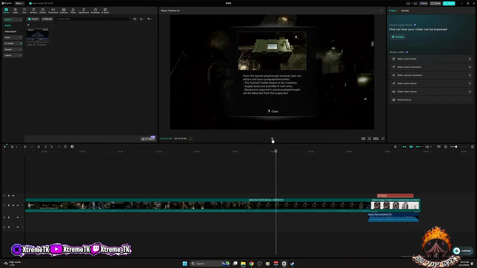Select The Story text clip
This screenshot has width=477, height=268.
pos(395,195)
